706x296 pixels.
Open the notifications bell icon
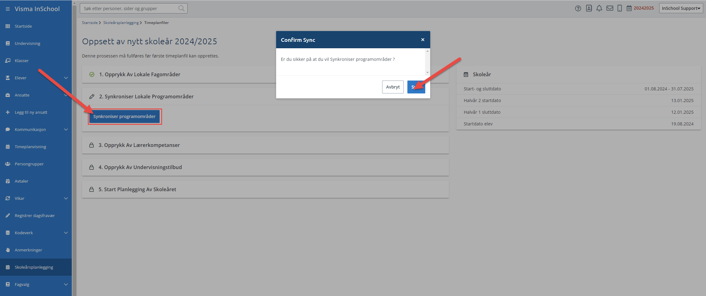click(599, 8)
